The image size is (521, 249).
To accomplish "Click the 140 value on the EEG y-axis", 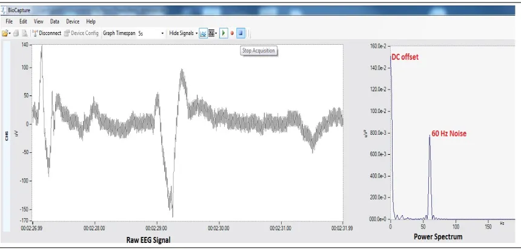I will pos(25,44).
